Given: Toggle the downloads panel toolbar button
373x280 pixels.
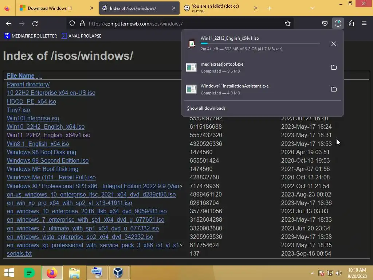Looking at the screenshot, I should click(x=338, y=24).
